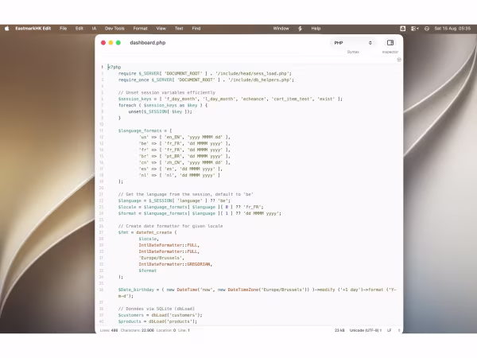477x358 pixels.
Task: Click the Lines: 486 status entry
Action: coord(109,330)
